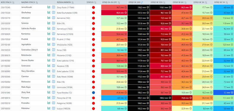Open map view for Prudnik station
The height and width of the screenshot is (111, 234).
click(53, 39)
